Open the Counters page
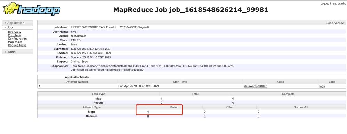The width and height of the screenshot is (347, 134). [x=14, y=35]
